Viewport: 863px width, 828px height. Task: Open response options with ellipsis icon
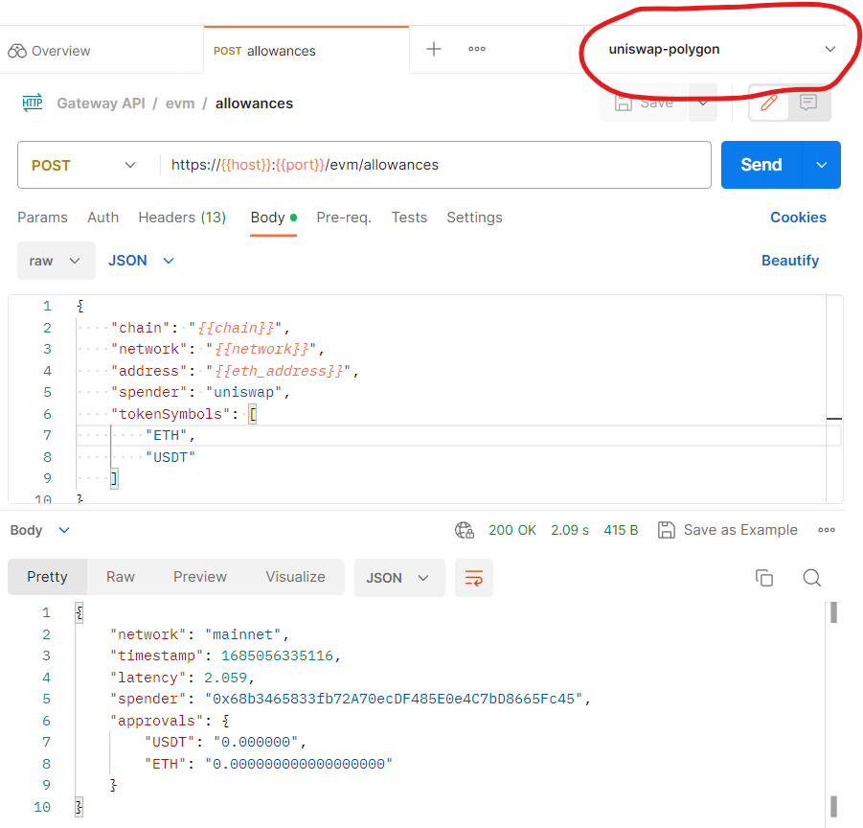(826, 529)
